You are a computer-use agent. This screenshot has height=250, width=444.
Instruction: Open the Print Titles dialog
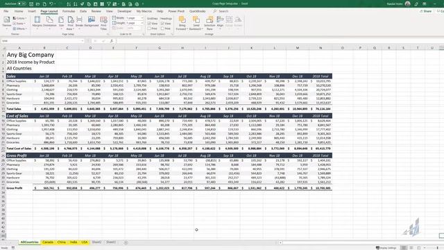click(x=103, y=23)
